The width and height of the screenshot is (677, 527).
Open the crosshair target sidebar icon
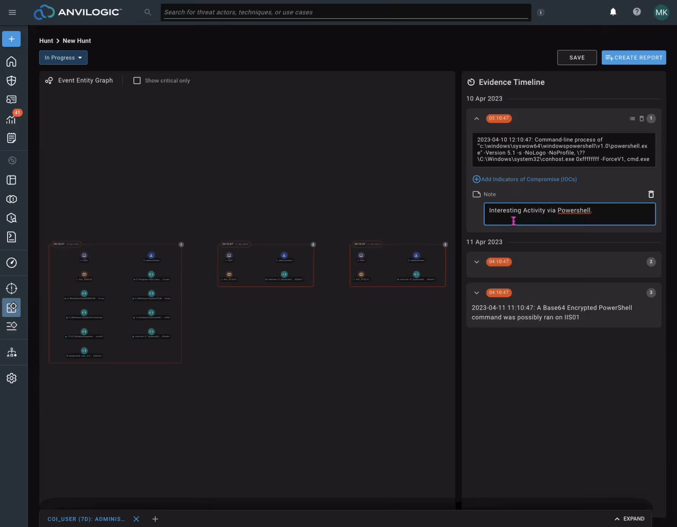click(x=11, y=288)
